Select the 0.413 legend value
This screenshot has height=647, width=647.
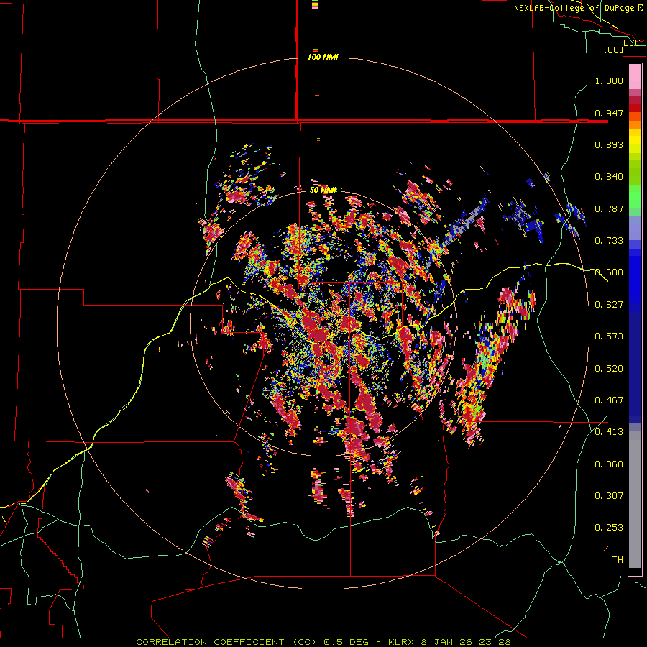(609, 431)
